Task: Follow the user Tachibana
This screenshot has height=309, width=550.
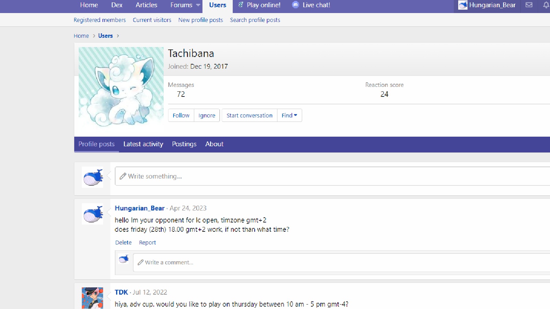Action: (181, 115)
